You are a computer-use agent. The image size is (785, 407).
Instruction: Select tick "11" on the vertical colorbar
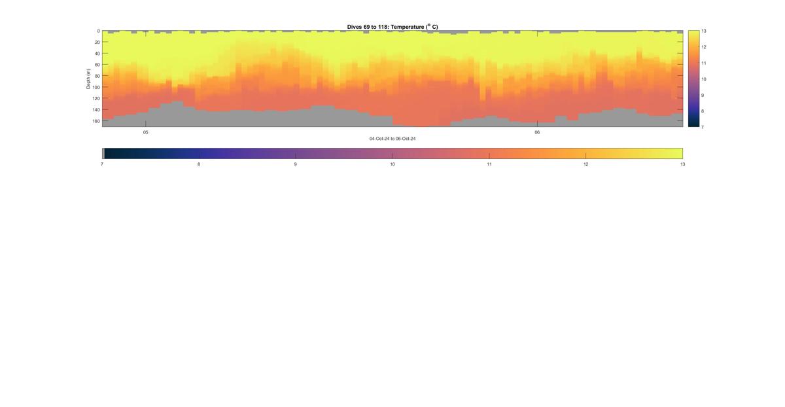pos(705,63)
